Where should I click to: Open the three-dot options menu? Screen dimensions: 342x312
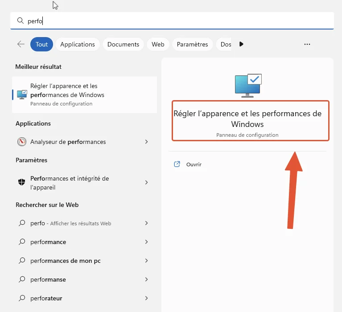point(307,44)
